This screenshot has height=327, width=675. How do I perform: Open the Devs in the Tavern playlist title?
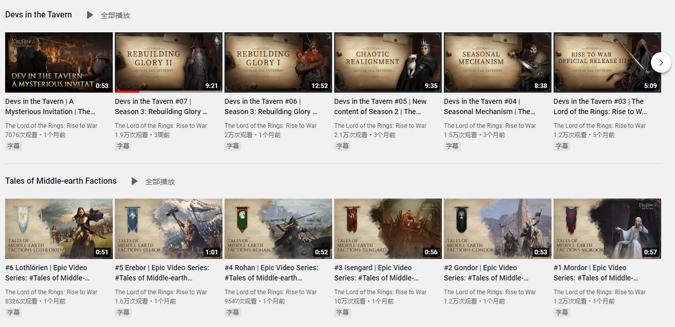point(38,15)
